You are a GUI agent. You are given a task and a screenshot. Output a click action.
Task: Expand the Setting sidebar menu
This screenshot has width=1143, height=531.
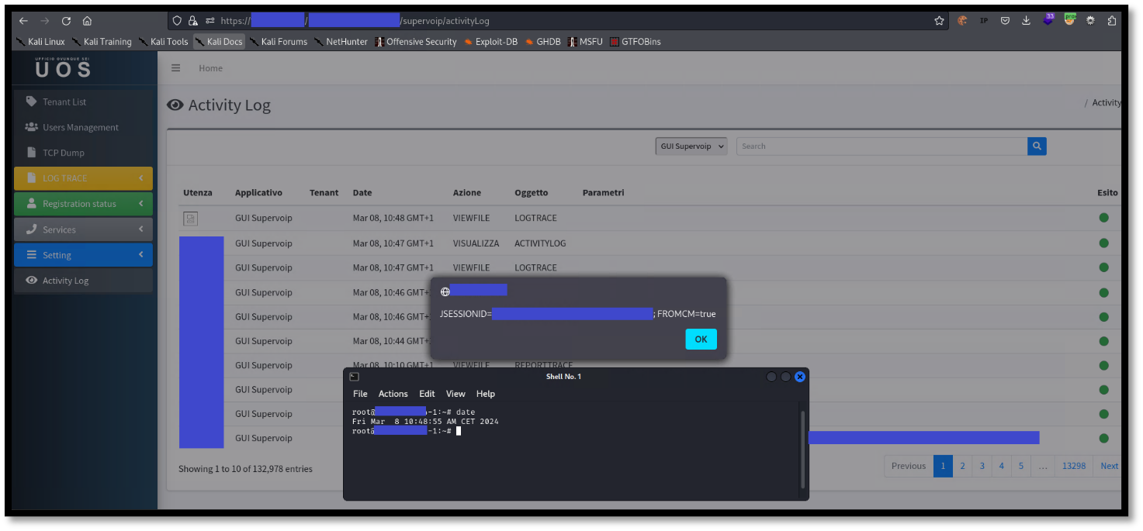(83, 255)
